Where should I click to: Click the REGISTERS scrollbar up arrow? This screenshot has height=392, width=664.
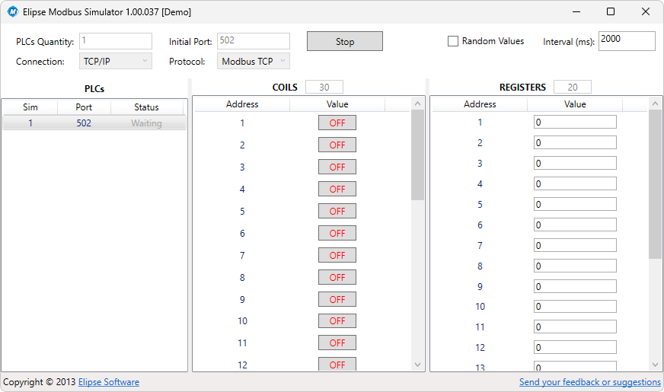click(655, 104)
